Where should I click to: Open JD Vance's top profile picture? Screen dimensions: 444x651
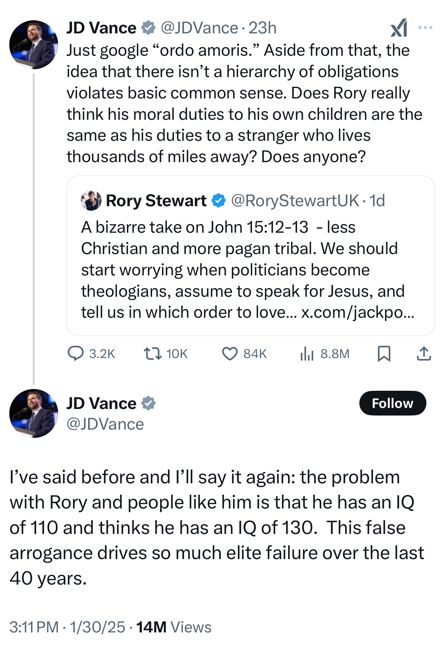coord(33,45)
